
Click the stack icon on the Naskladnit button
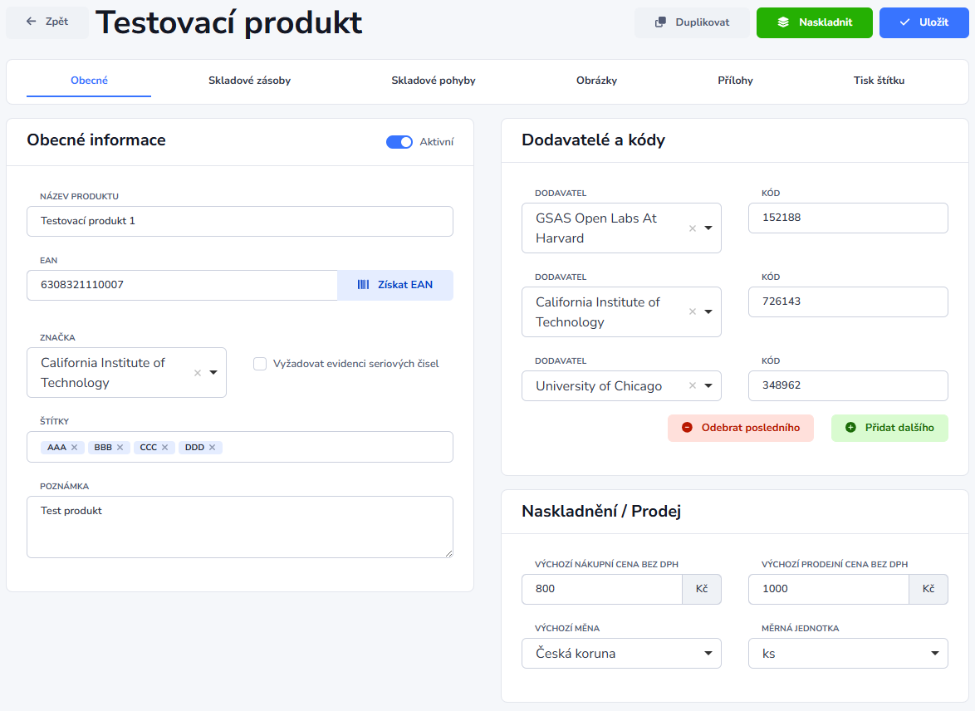pos(783,22)
